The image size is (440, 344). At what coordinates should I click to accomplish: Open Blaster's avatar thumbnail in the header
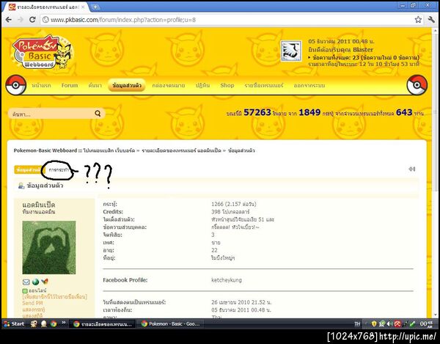pos(291,51)
